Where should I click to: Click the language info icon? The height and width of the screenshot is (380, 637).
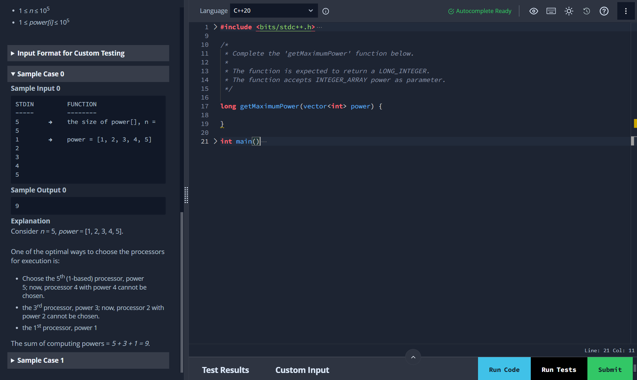tap(326, 11)
